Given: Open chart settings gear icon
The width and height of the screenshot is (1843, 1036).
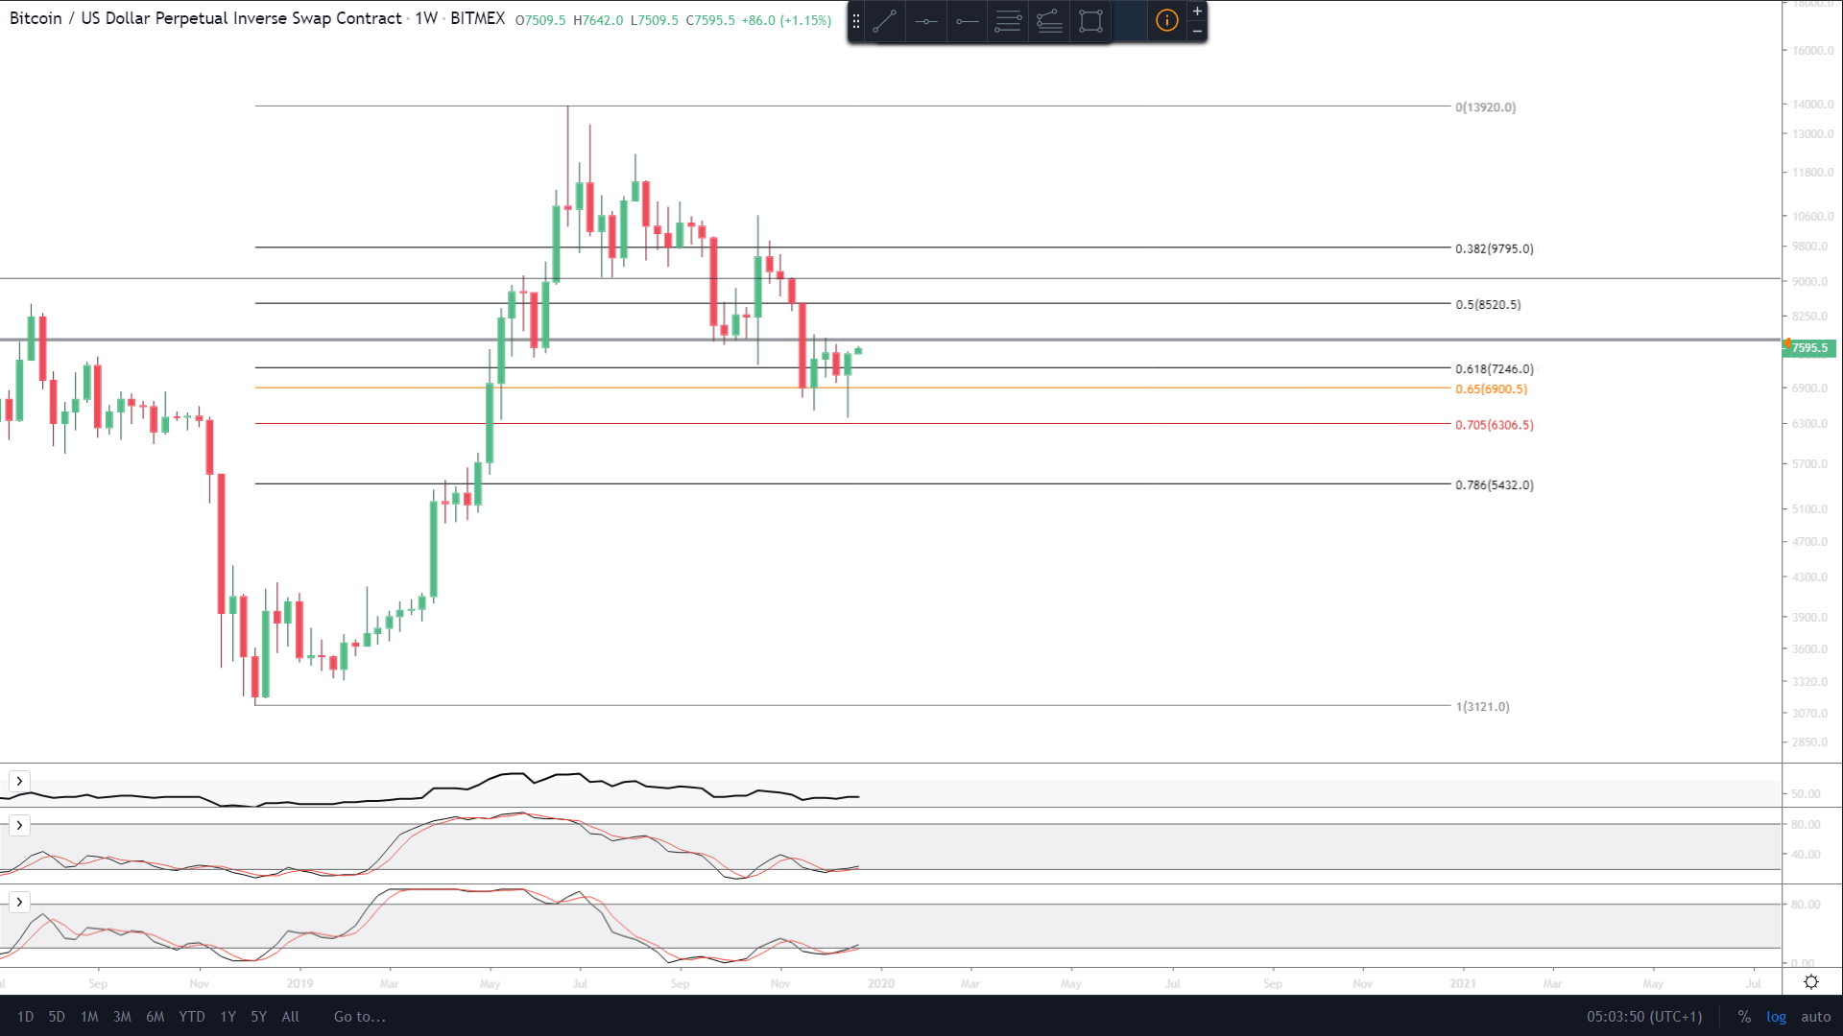Looking at the screenshot, I should point(1810,981).
